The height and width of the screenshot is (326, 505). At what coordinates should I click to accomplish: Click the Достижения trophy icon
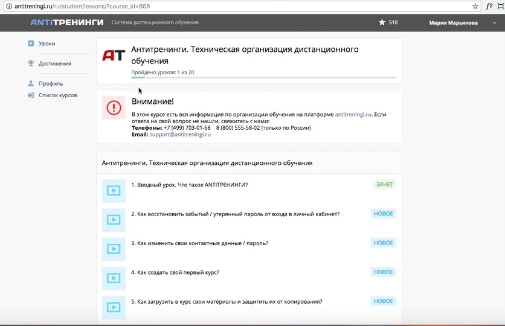(31, 63)
